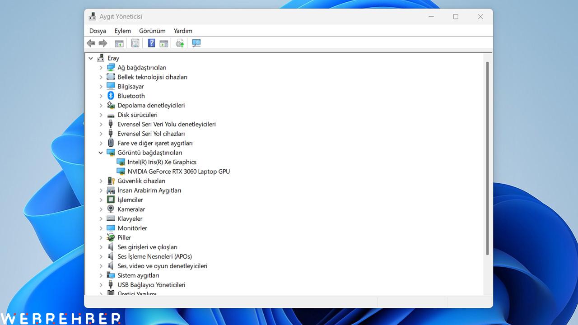Click scan for hardware changes monitor icon
The height and width of the screenshot is (325, 578).
coord(196,43)
